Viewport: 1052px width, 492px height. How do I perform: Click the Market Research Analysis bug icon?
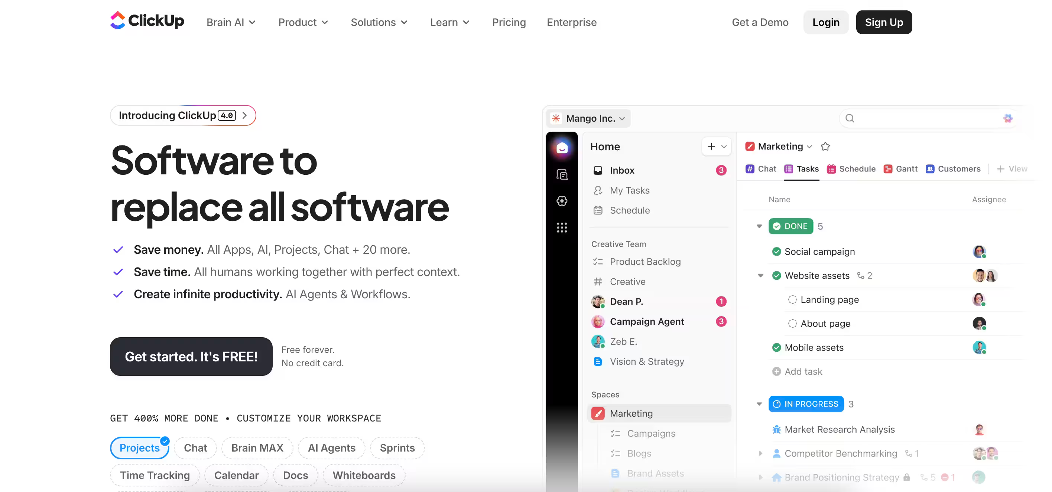click(x=776, y=429)
